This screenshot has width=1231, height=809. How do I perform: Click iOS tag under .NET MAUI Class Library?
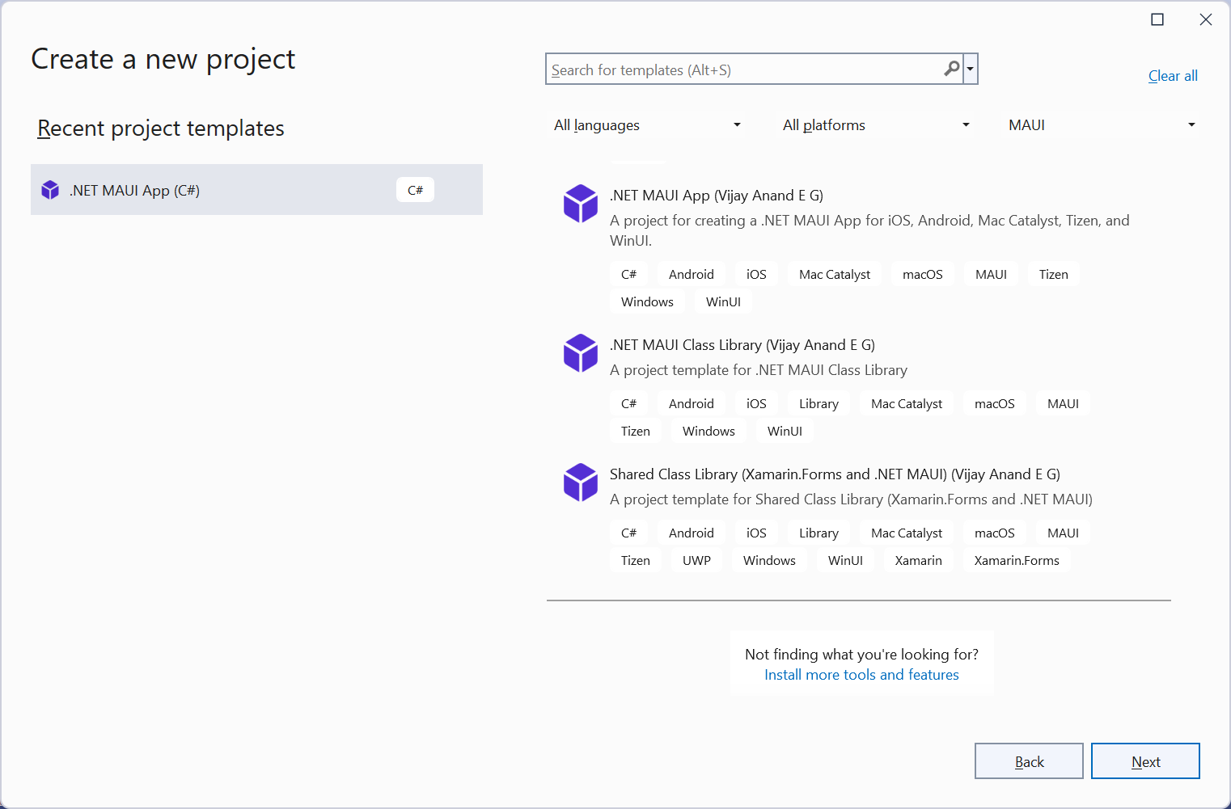point(756,404)
